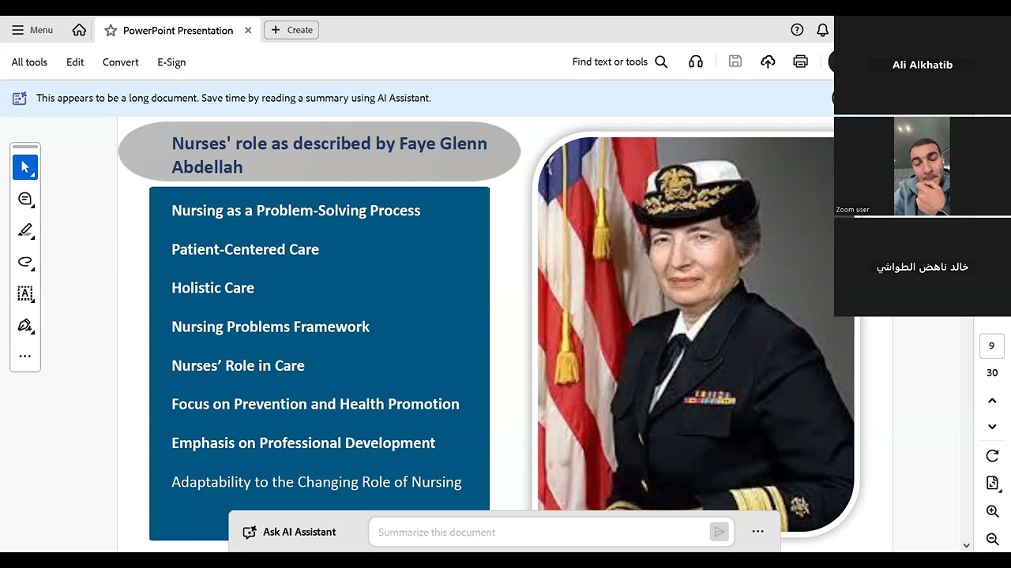
Task: Rotate the page with circular arrow icon
Action: 993,456
